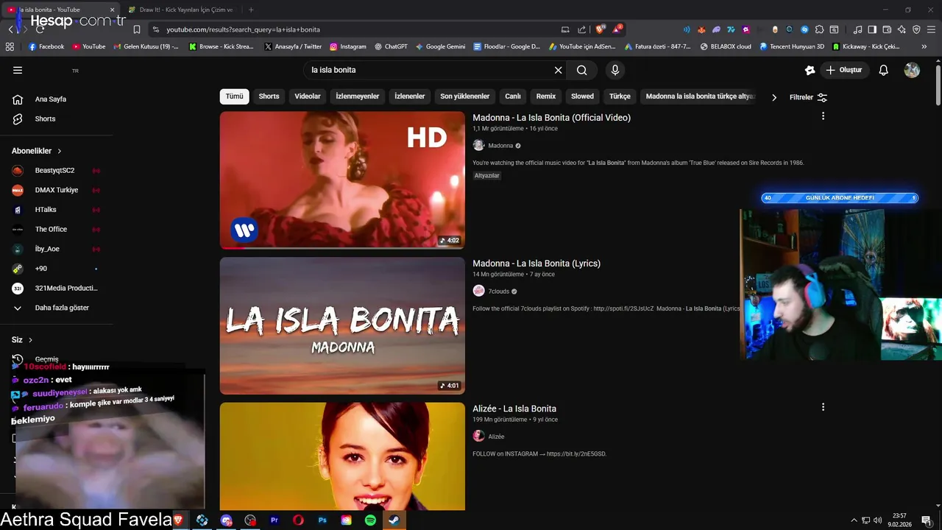Play the Madonna Official Video HD thumbnail

click(342, 180)
